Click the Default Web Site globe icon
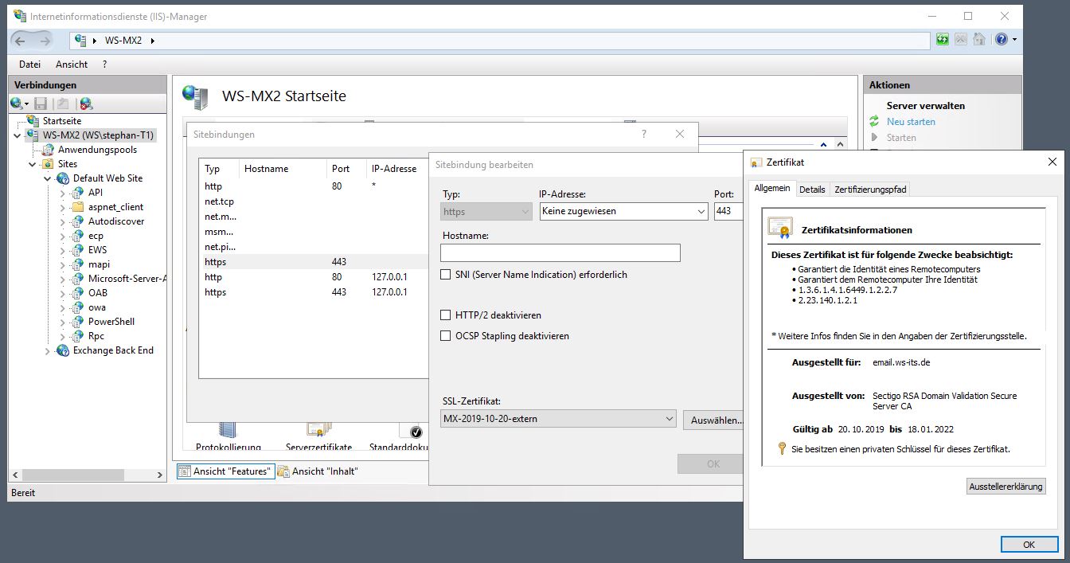Image resolution: width=1070 pixels, height=563 pixels. tap(63, 178)
